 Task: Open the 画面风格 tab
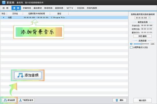coord(59,8)
